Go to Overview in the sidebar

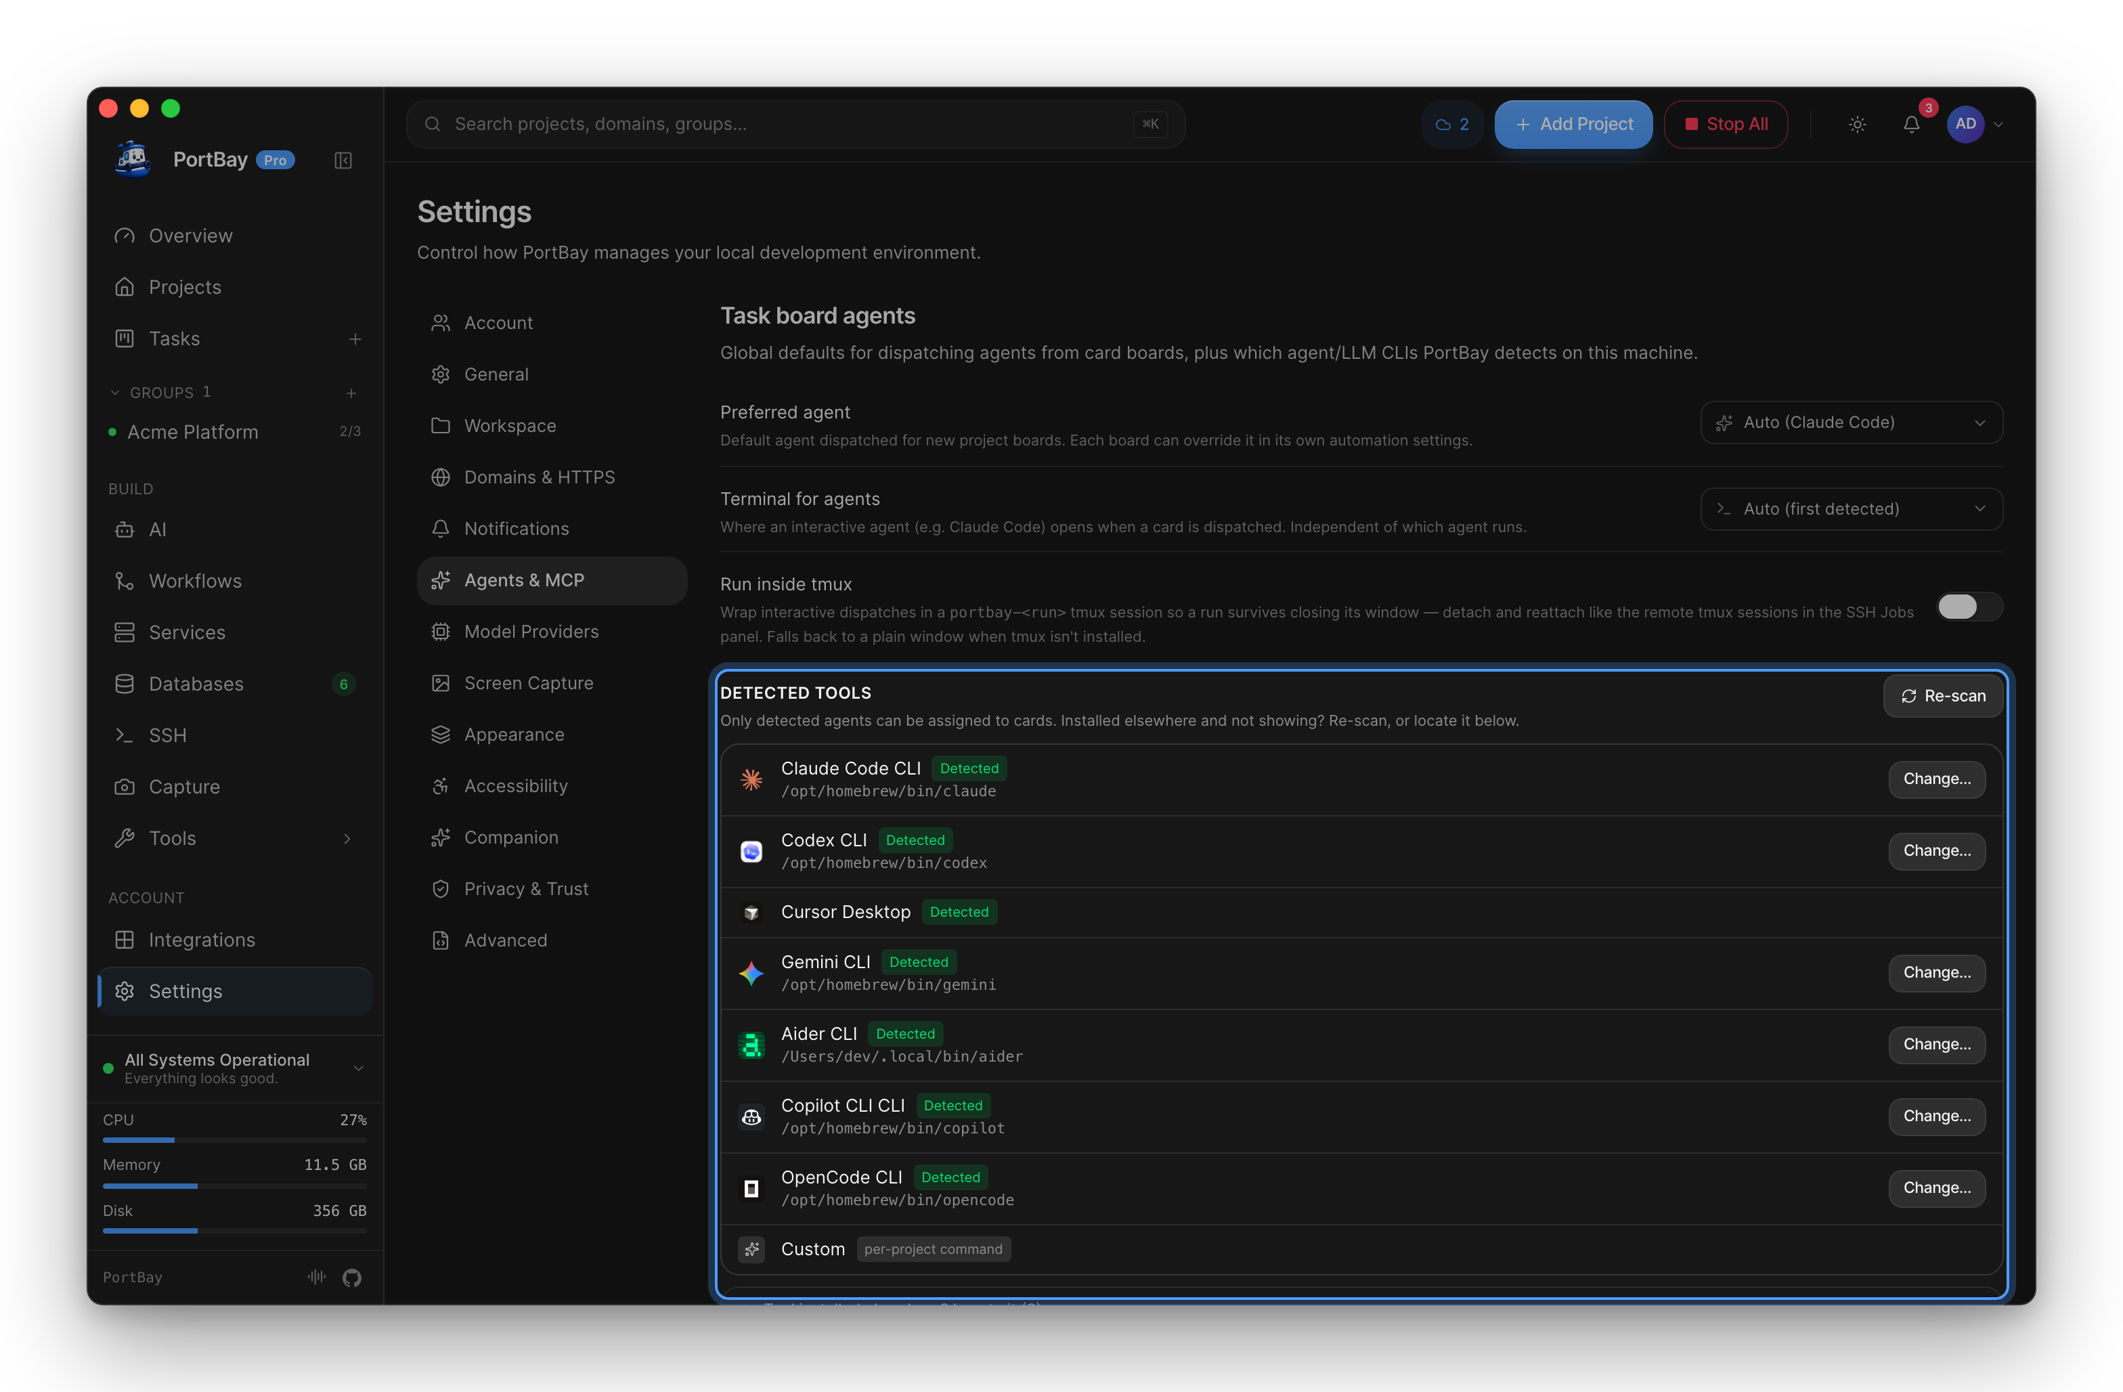(235, 236)
